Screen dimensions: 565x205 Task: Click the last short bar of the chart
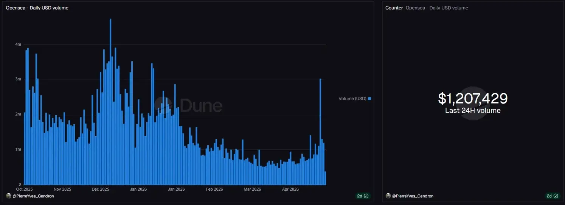pyautogui.click(x=325, y=178)
